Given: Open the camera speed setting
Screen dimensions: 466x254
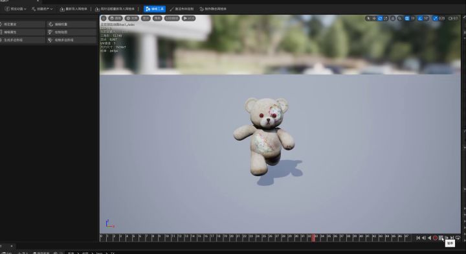Looking at the screenshot, I should pos(453,18).
